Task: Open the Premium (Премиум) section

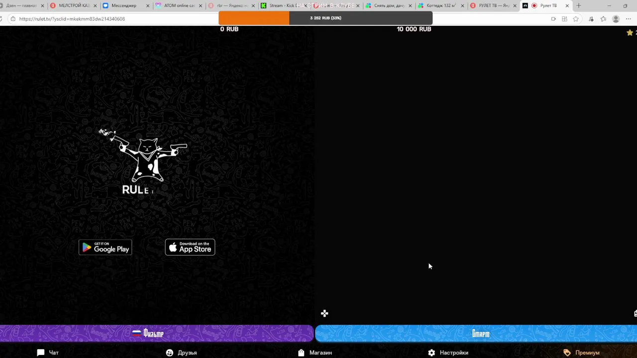Action: [581, 353]
